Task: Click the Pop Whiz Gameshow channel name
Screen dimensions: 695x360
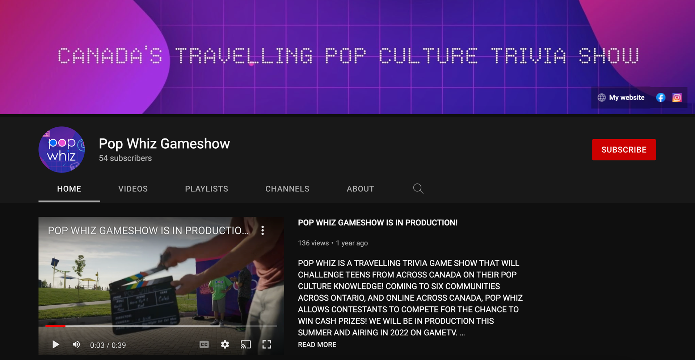Action: 164,144
